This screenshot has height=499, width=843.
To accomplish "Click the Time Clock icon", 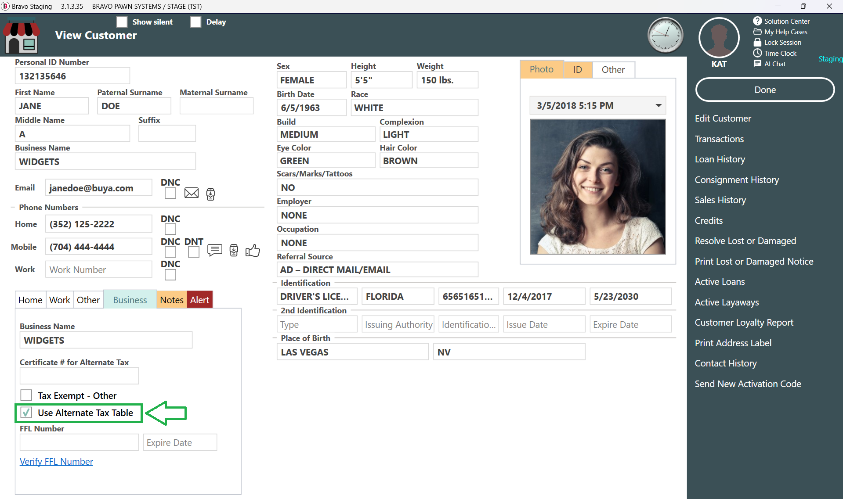I will 757,53.
